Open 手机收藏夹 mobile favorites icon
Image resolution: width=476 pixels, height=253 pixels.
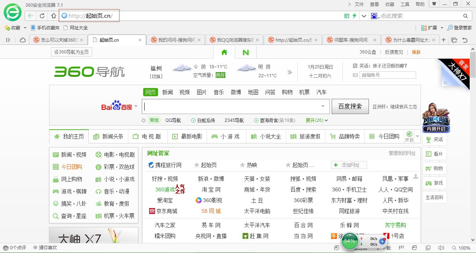(34, 27)
